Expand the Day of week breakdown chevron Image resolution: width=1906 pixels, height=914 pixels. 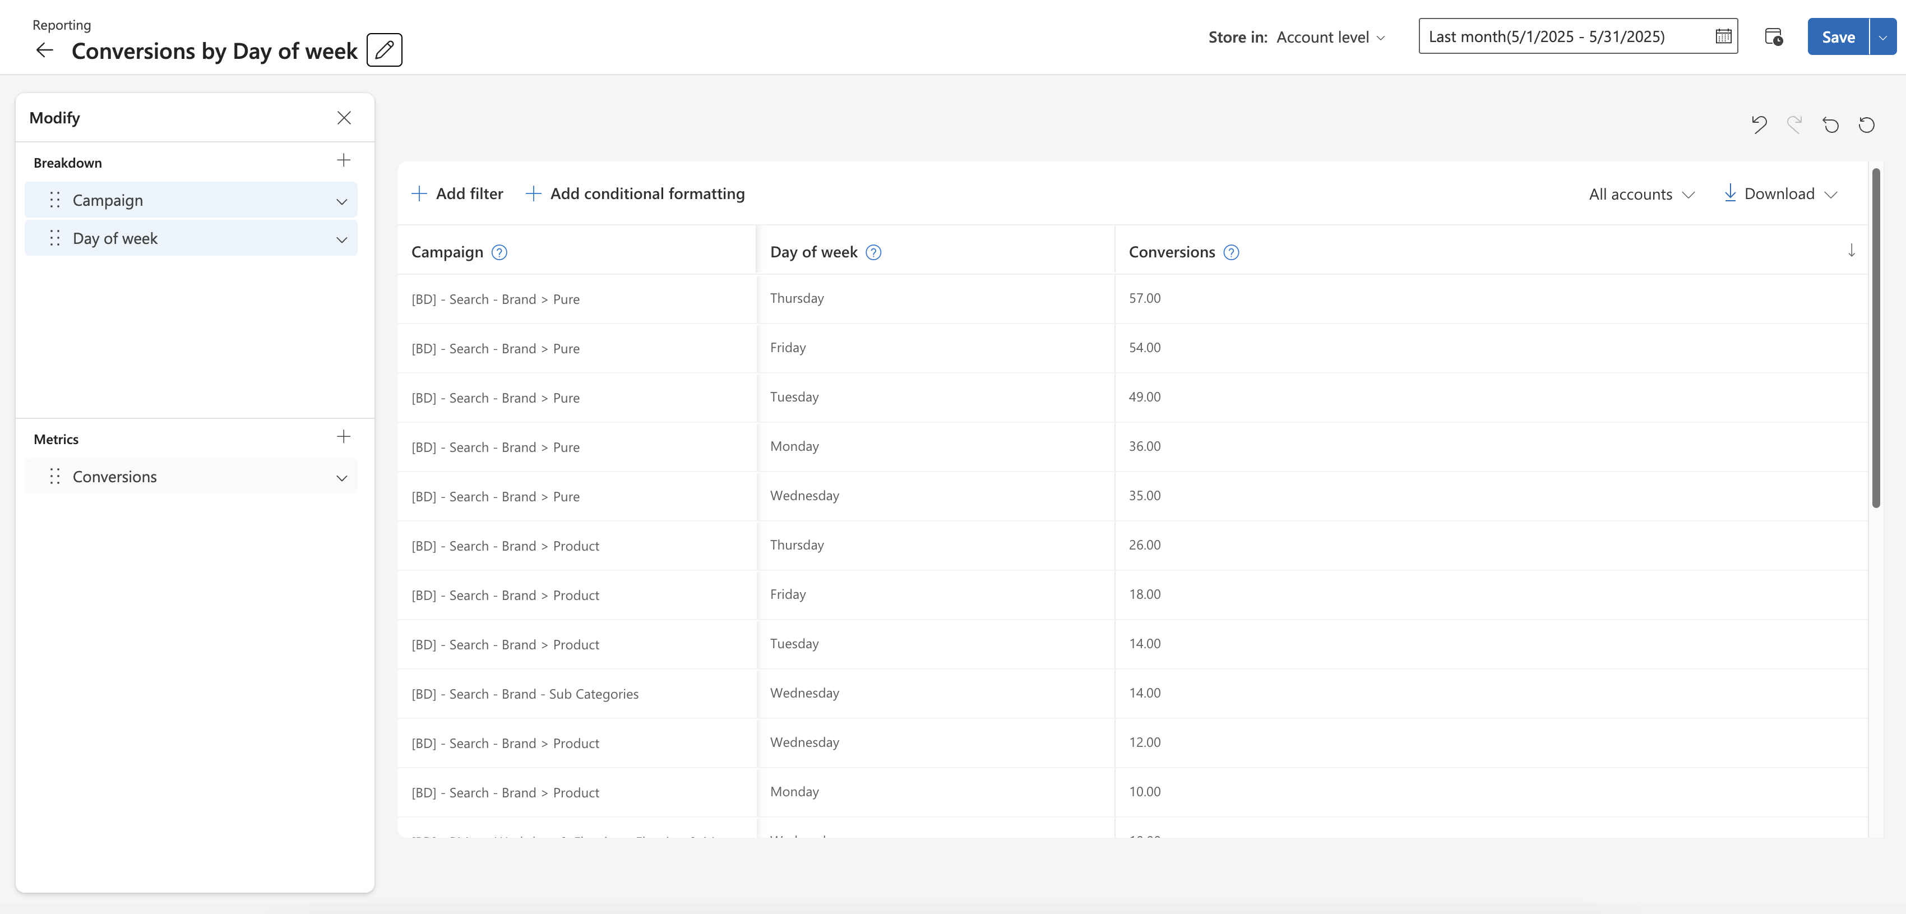pyautogui.click(x=341, y=240)
